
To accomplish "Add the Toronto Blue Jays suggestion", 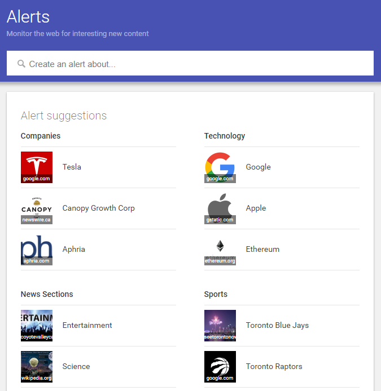I will 282,326.
